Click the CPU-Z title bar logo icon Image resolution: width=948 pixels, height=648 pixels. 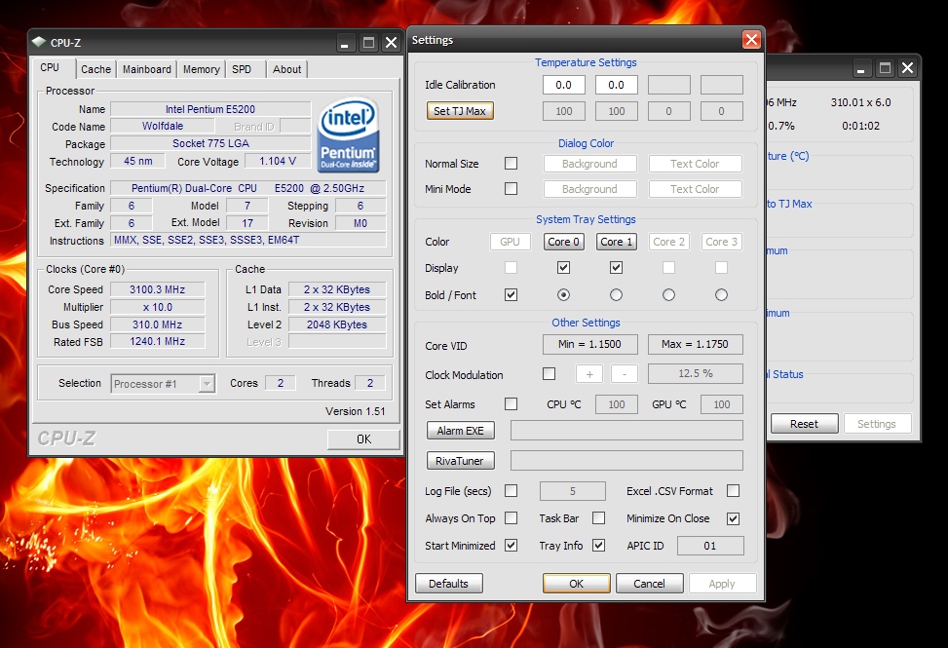point(39,42)
